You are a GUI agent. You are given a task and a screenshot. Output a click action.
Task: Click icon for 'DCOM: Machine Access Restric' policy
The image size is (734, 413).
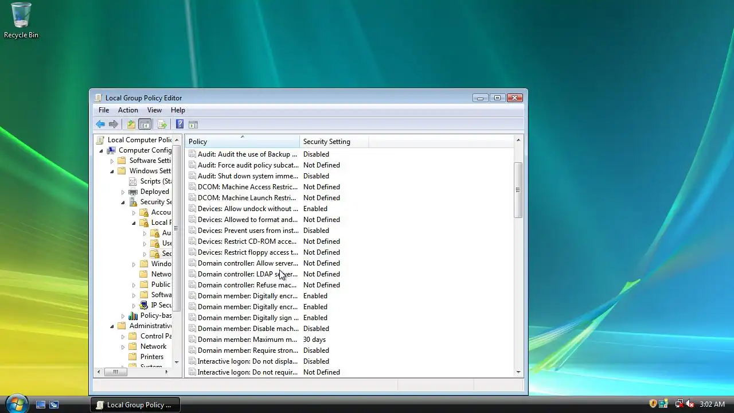192,187
